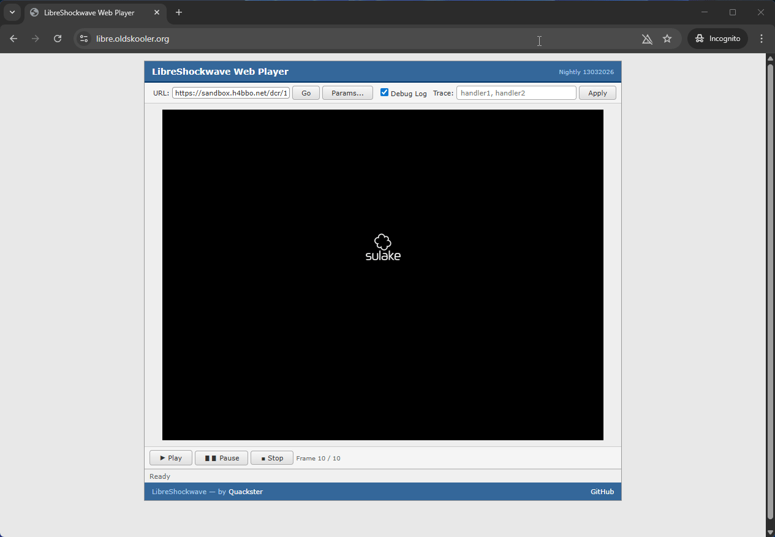Click the Stop playback button
Image resolution: width=775 pixels, height=537 pixels.
(x=272, y=458)
